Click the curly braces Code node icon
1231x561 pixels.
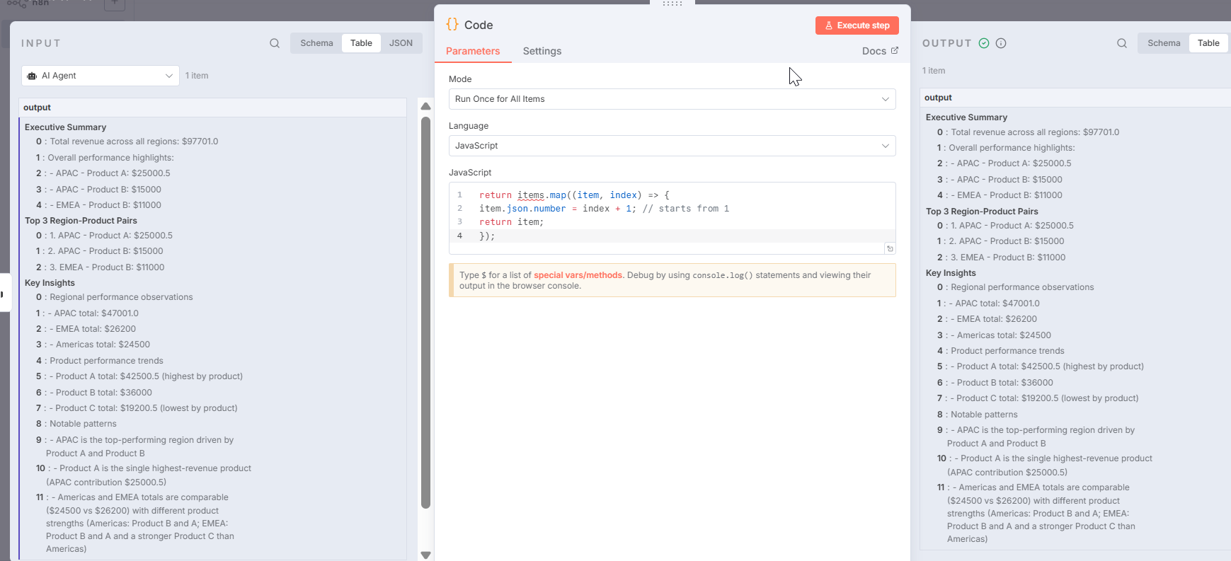(452, 25)
